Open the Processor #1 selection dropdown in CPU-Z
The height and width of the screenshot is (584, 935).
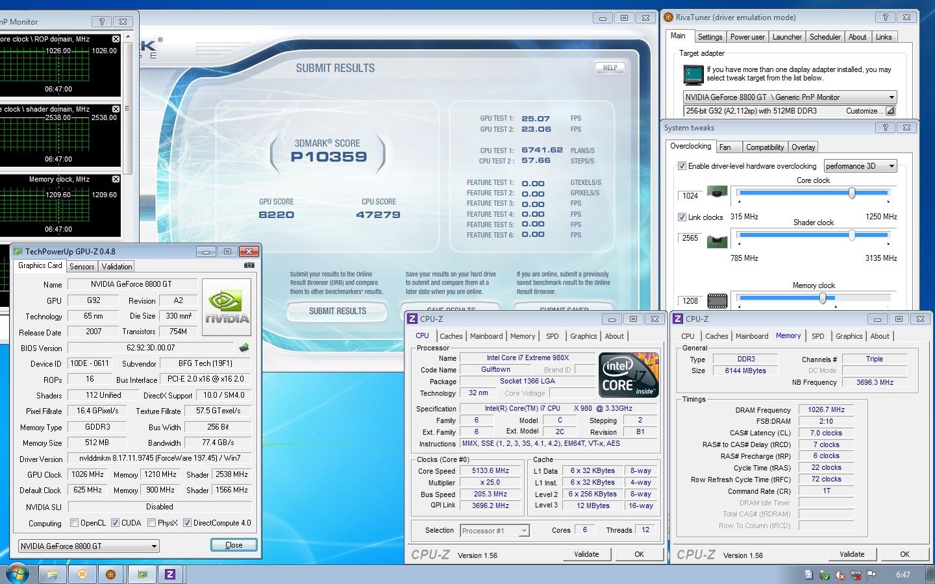pyautogui.click(x=495, y=531)
